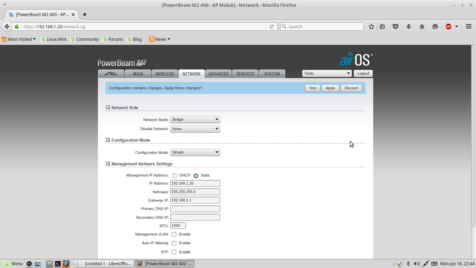Click the green padlock site identity icon
This screenshot has height=268, width=476.
pos(17,27)
